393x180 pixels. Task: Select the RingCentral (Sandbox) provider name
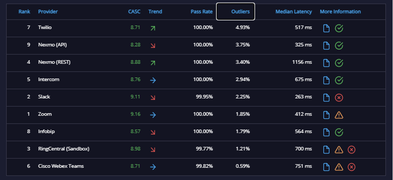(x=64, y=149)
